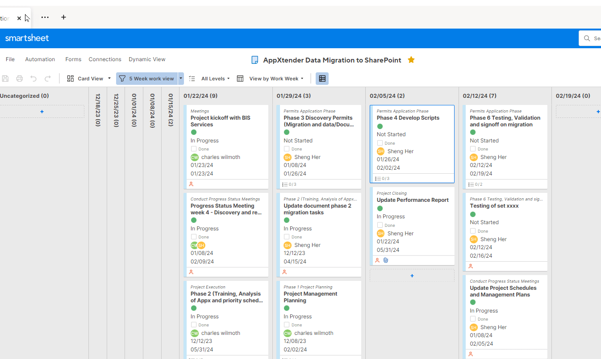Click the person icon on Testing of set xxxx card
The width and height of the screenshot is (601, 359).
click(x=471, y=266)
